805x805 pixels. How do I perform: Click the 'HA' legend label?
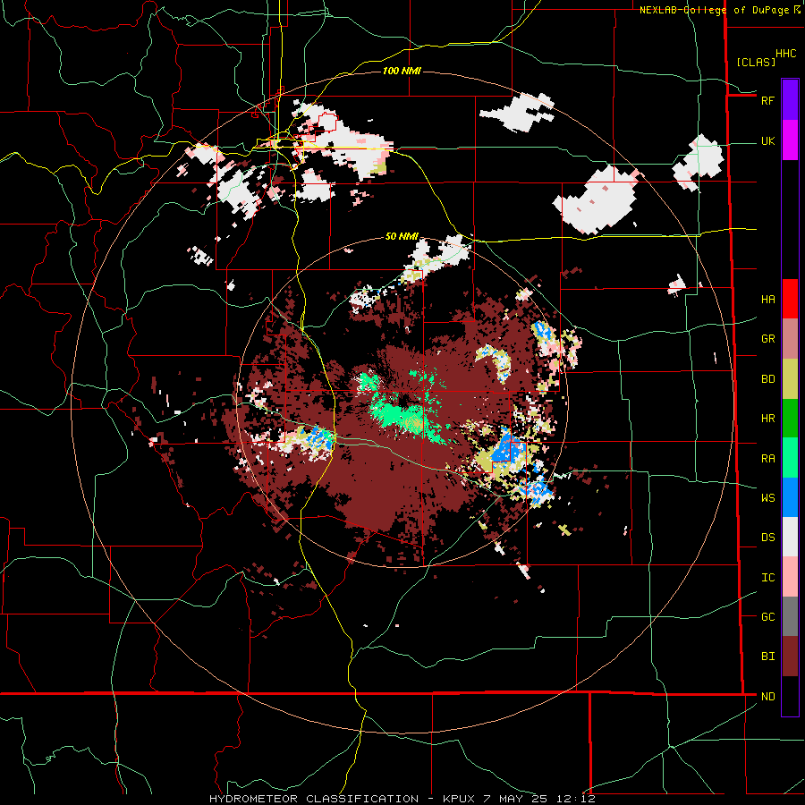click(767, 300)
